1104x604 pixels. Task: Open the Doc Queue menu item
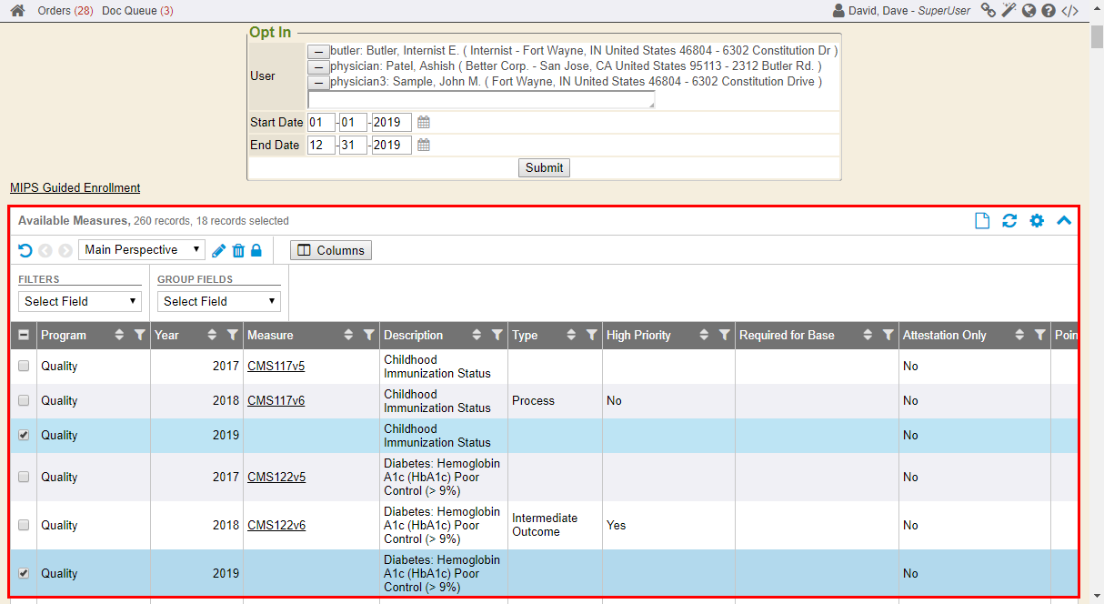tap(137, 11)
